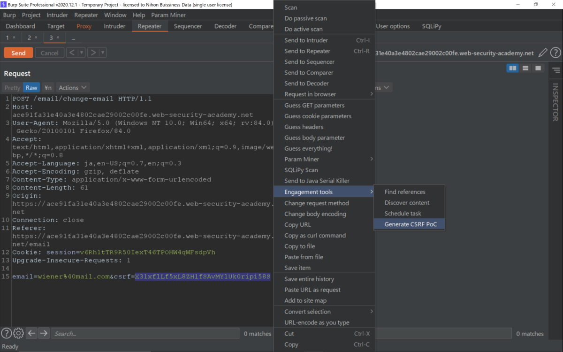Viewport: 563px width, 352px height.
Task: Go back in request history
Action: [x=72, y=53]
